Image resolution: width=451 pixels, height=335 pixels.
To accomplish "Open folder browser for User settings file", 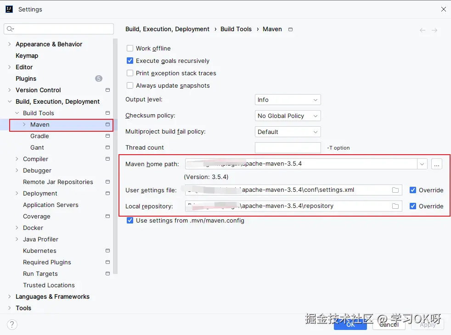I will coord(395,190).
